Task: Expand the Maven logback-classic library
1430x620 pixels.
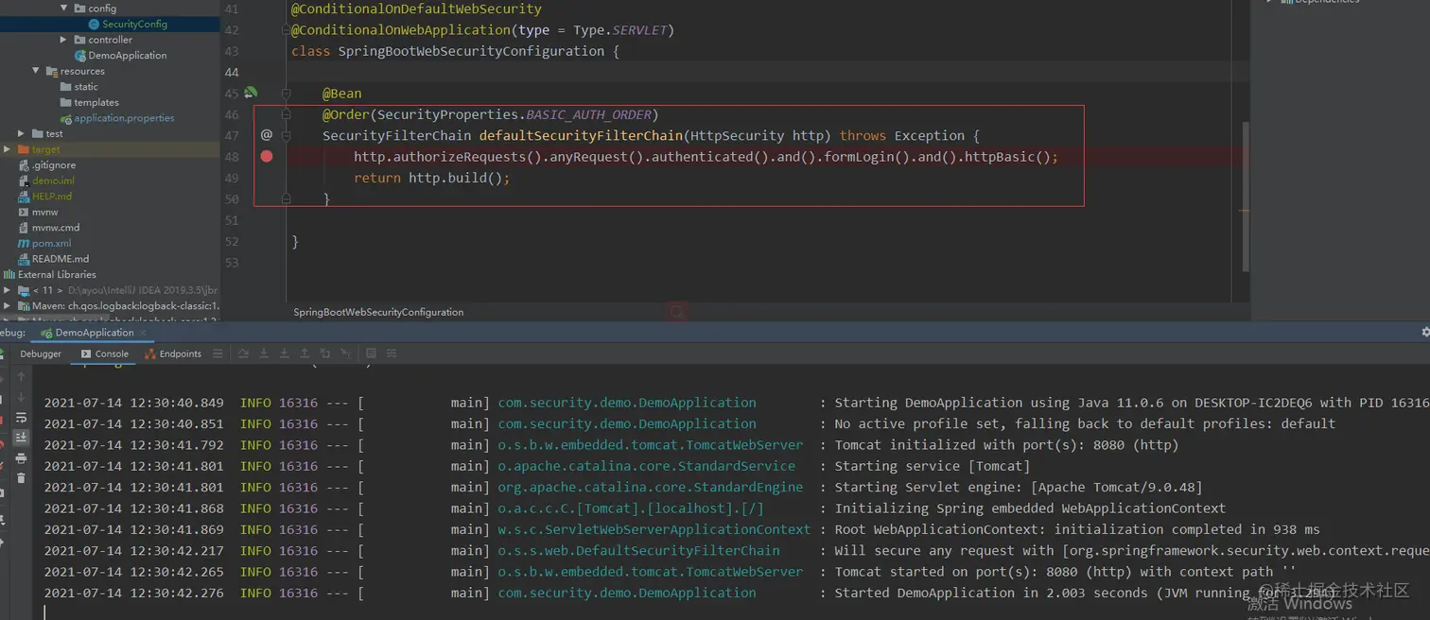Action: click(x=8, y=306)
